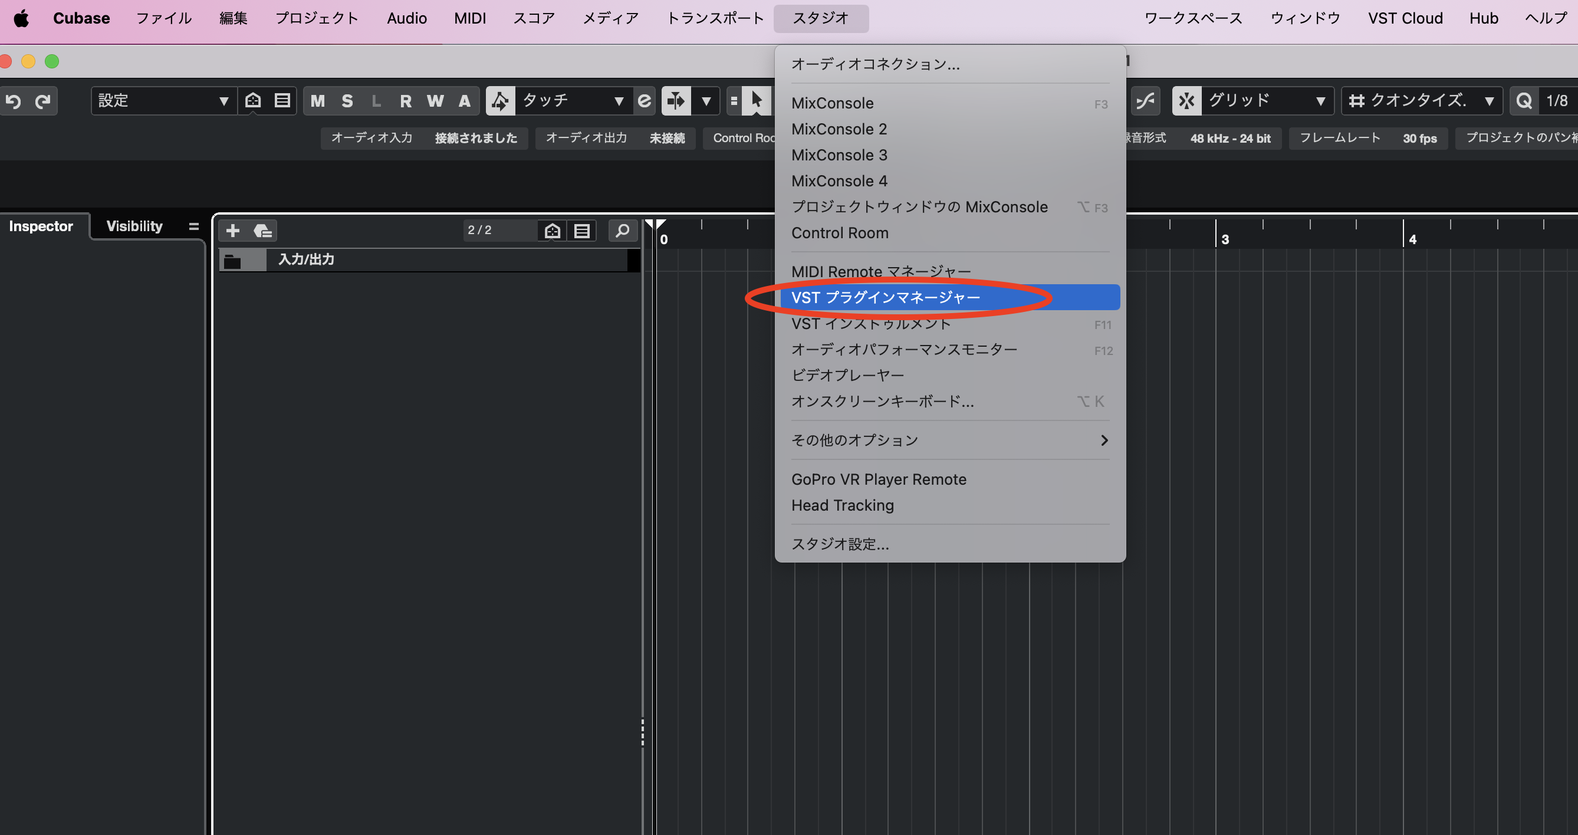The image size is (1578, 835).
Task: Open the Inspector settings '=' icon
Action: point(193,226)
